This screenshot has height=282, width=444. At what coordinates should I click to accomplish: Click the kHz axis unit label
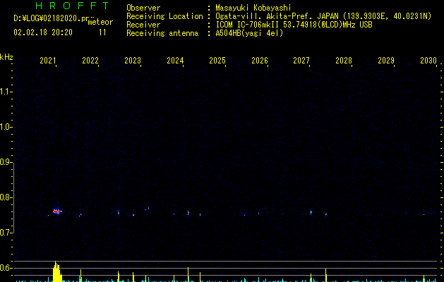point(6,57)
